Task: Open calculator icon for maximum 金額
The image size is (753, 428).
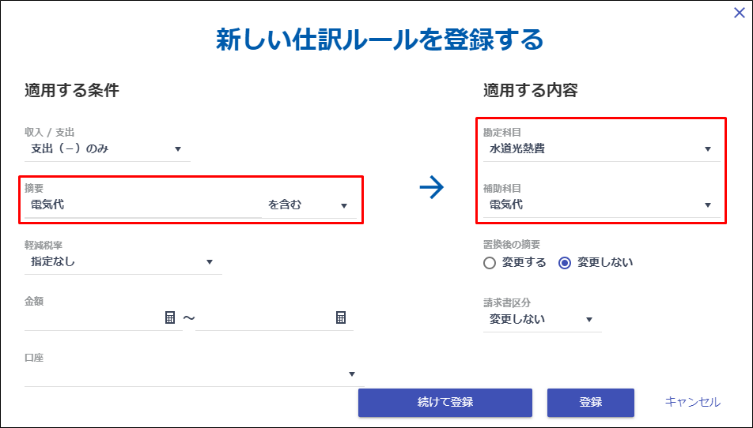Action: click(340, 317)
